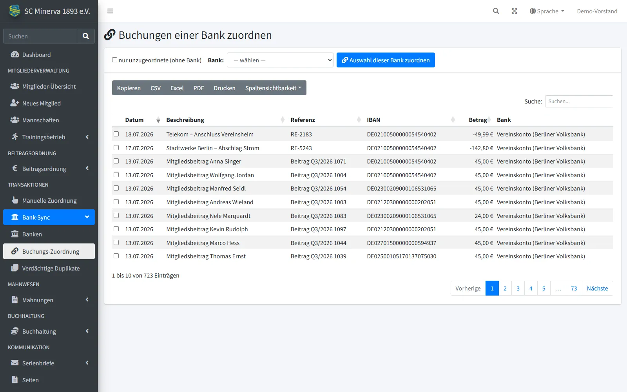This screenshot has width=627, height=392.
Task: Tick the Andreas Wieland row checkbox
Action: point(116,202)
